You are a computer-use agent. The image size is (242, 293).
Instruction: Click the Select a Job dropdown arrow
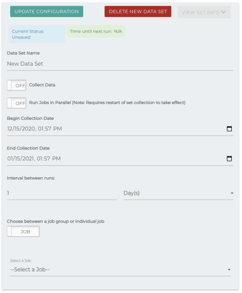tap(229, 269)
